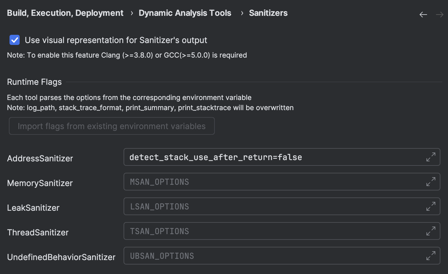Click the Sanitizers breadcrumb label

click(x=268, y=13)
